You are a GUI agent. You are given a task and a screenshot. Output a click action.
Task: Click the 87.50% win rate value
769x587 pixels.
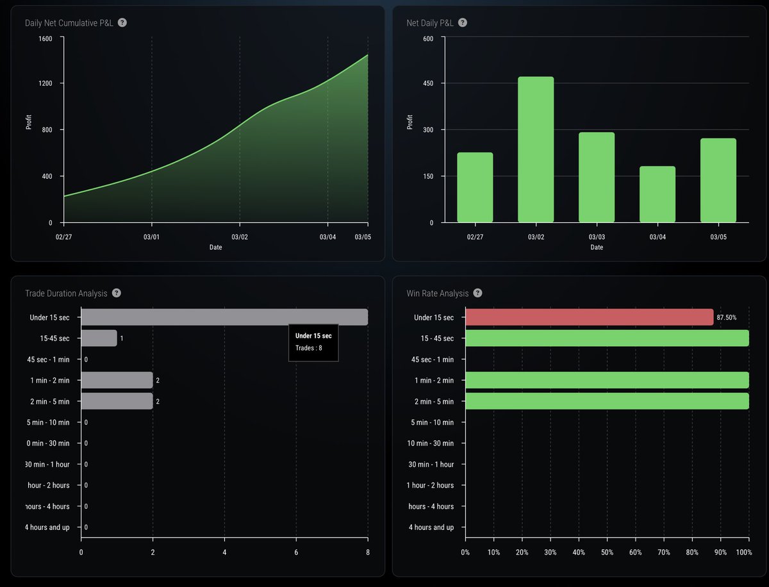coord(727,317)
